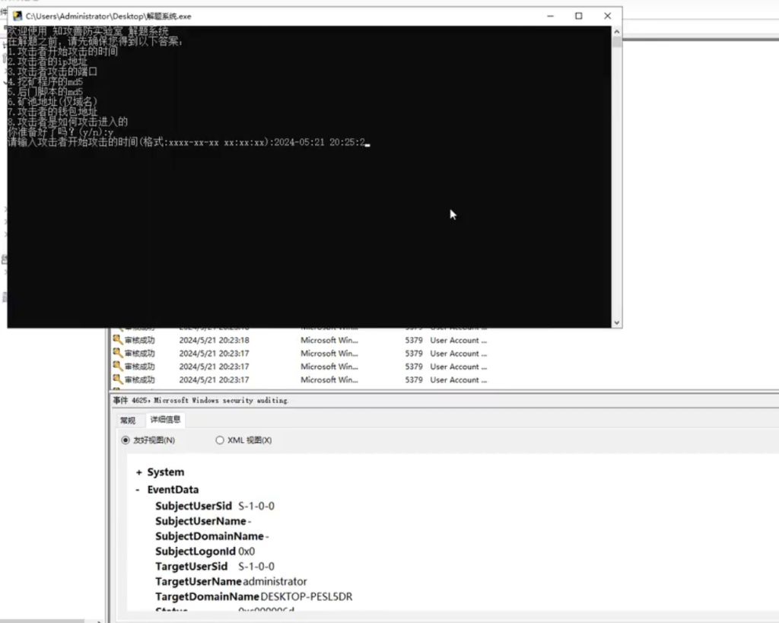The height and width of the screenshot is (623, 779).
Task: Click the SubjectUserSid value S-1-0-0
Action: [256, 506]
